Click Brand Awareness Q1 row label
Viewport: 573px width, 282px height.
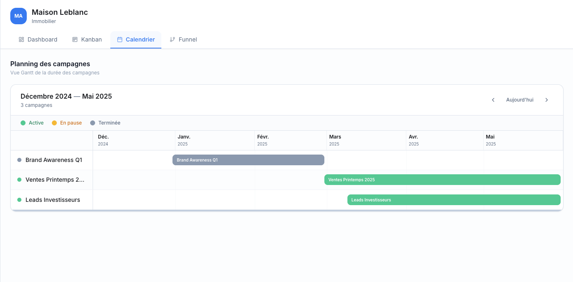(54, 160)
